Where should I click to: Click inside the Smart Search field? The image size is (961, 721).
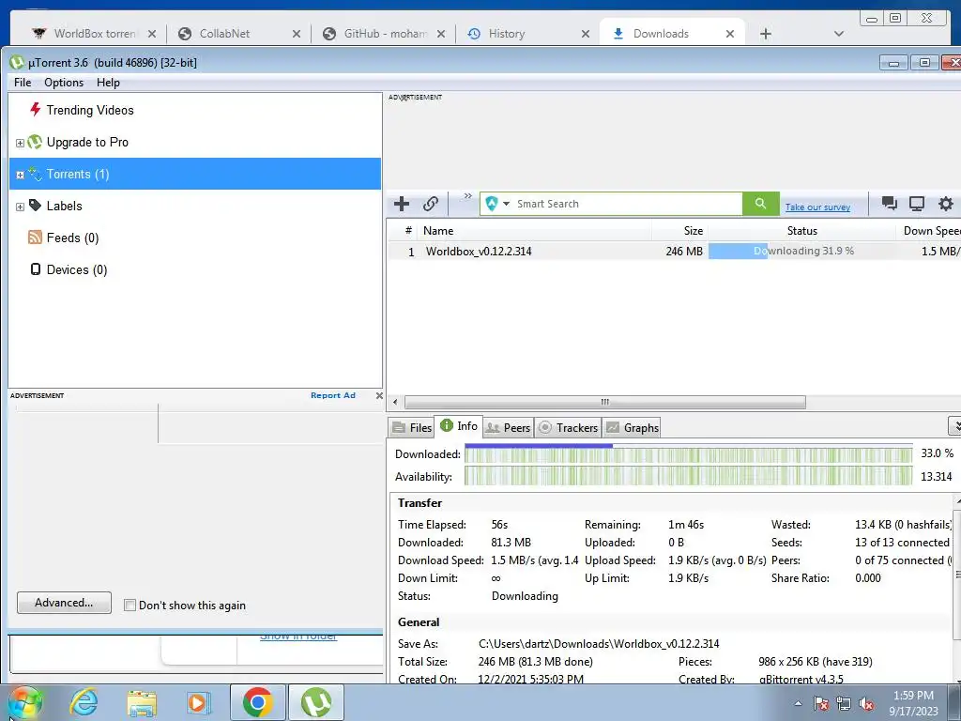click(628, 204)
